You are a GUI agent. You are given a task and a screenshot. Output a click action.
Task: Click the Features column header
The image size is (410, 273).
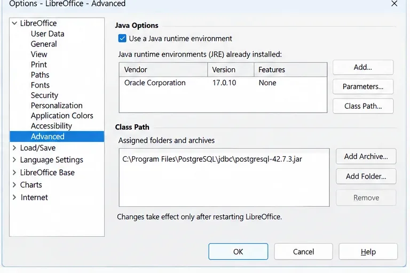290,70
